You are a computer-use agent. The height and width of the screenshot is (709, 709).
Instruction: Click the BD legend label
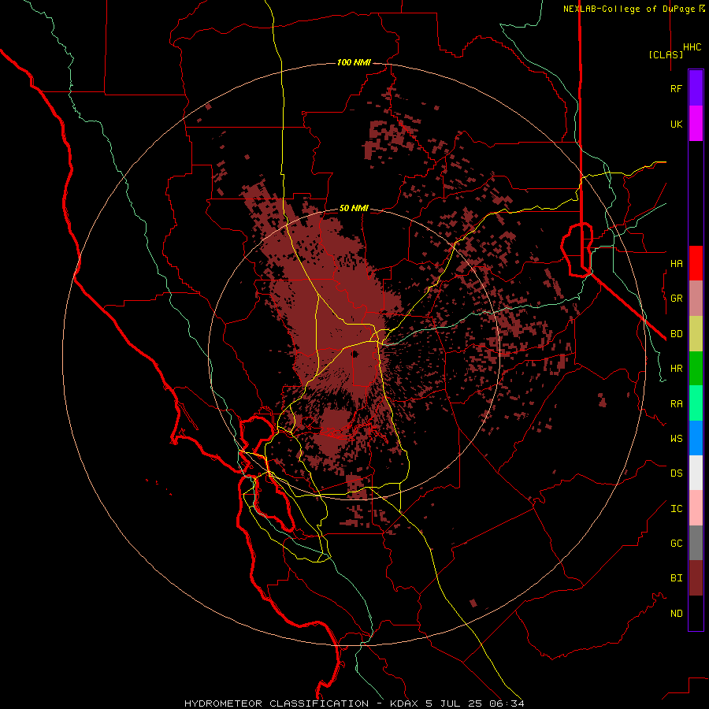coord(676,334)
